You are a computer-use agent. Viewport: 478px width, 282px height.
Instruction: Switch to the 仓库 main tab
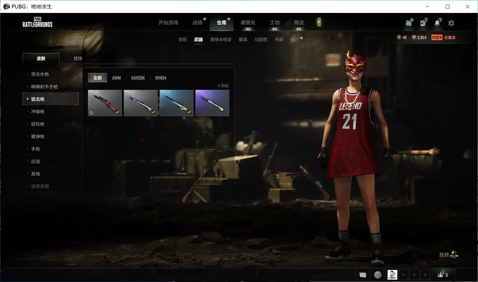click(x=222, y=23)
